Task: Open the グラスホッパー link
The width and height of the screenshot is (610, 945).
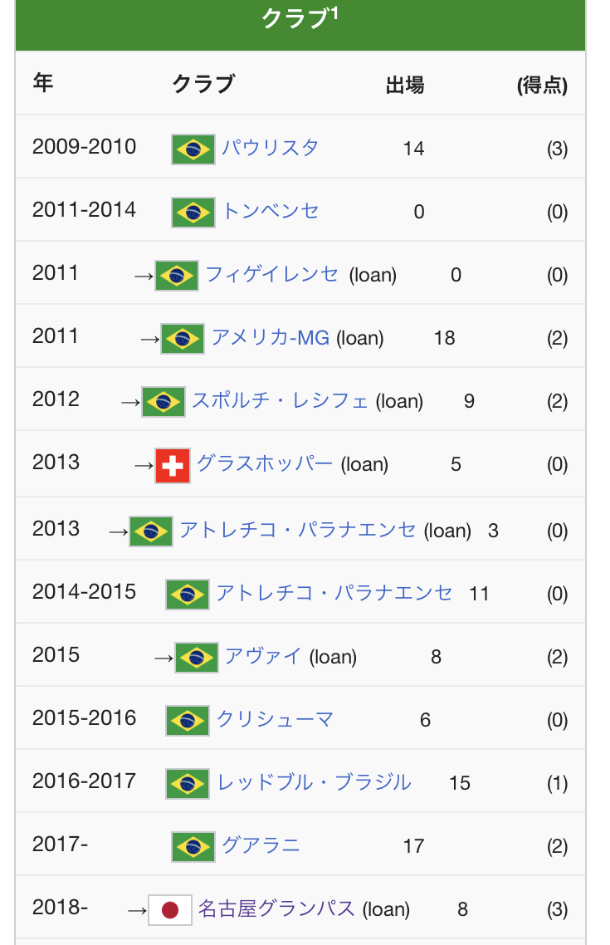Action: 265,463
